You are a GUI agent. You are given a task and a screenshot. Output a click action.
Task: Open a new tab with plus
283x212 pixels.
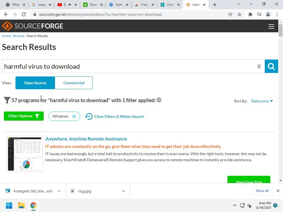click(x=214, y=5)
